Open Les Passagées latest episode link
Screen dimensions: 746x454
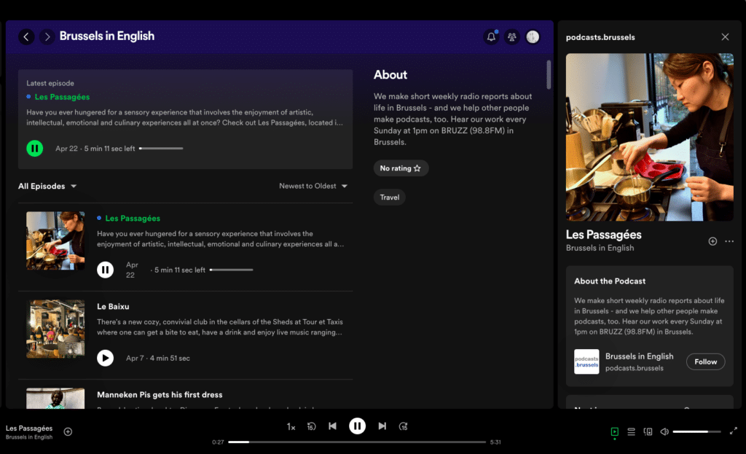(x=62, y=97)
